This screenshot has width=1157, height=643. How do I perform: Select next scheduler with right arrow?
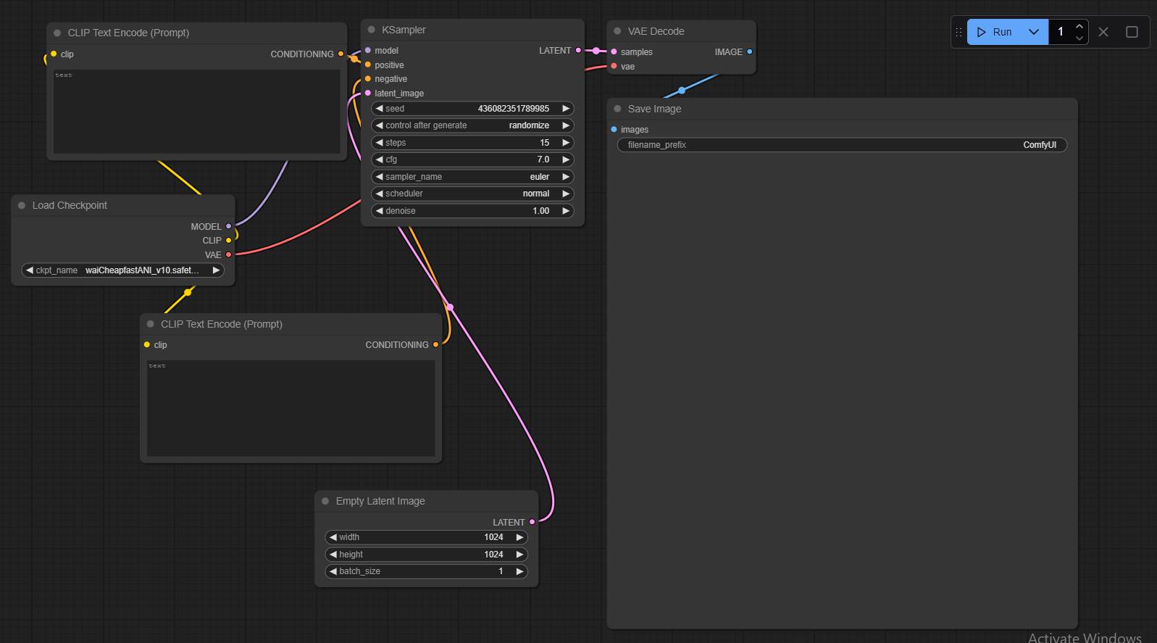click(566, 194)
